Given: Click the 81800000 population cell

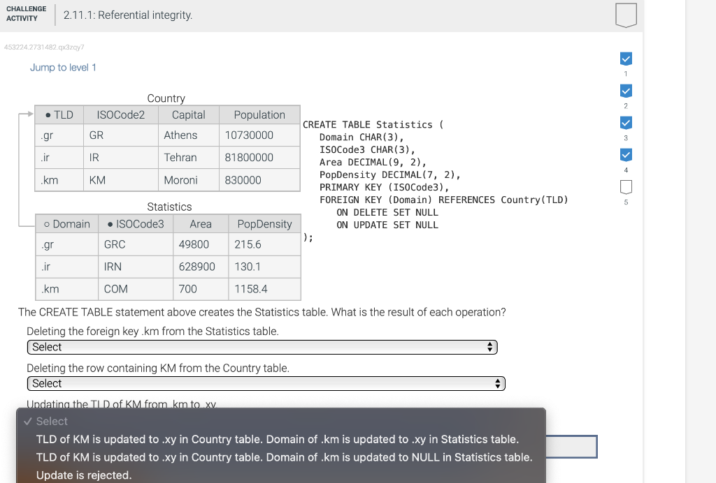Looking at the screenshot, I should 259,158.
